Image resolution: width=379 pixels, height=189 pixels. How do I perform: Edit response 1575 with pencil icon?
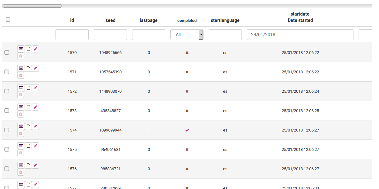click(35, 146)
